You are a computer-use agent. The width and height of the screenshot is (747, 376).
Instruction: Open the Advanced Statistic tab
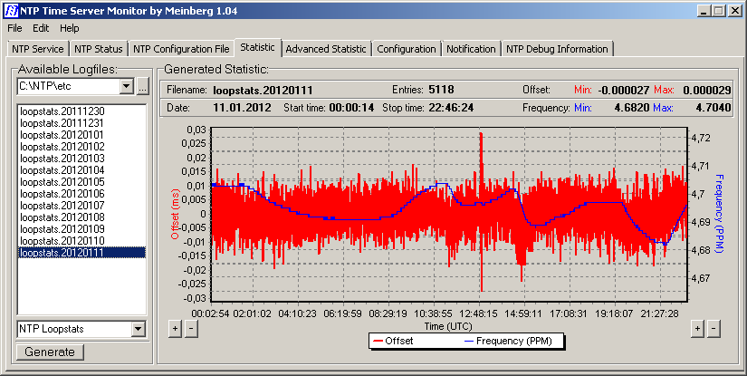(326, 49)
